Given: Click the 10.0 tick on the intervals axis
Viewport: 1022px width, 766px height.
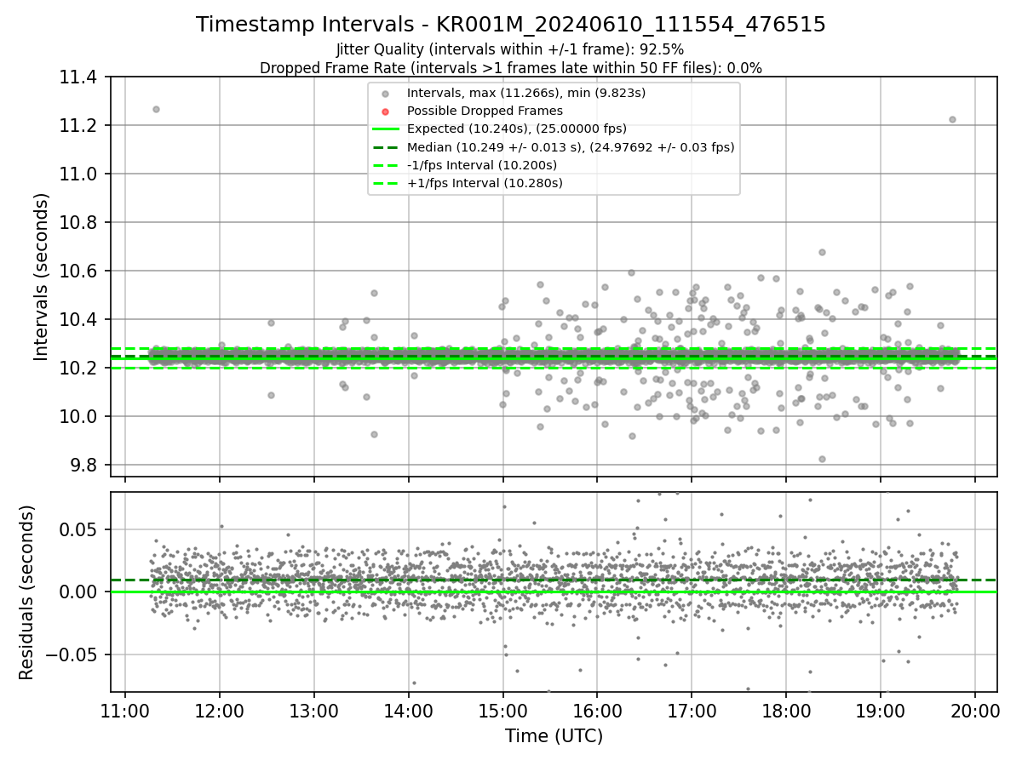Looking at the screenshot, I should pyautogui.click(x=80, y=417).
